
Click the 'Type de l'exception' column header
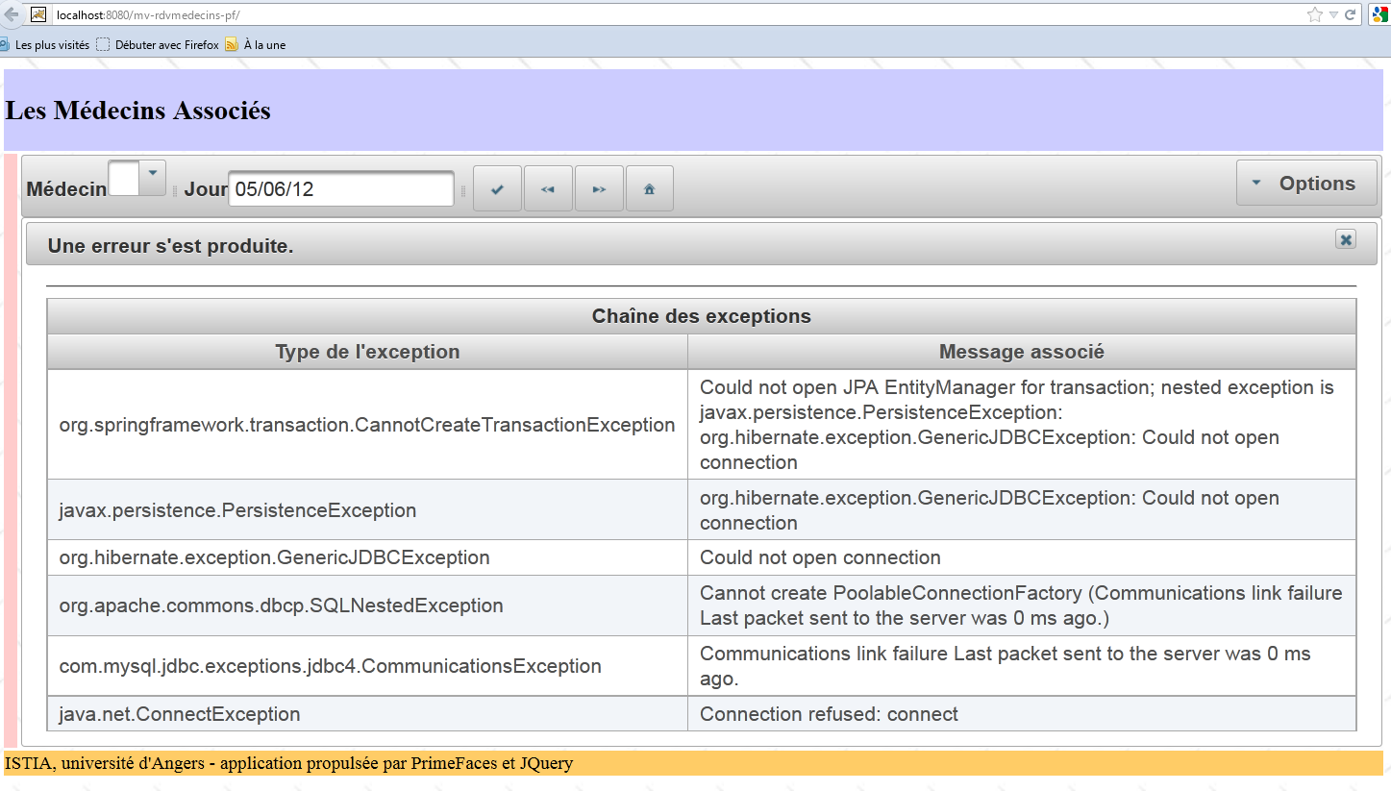point(367,352)
